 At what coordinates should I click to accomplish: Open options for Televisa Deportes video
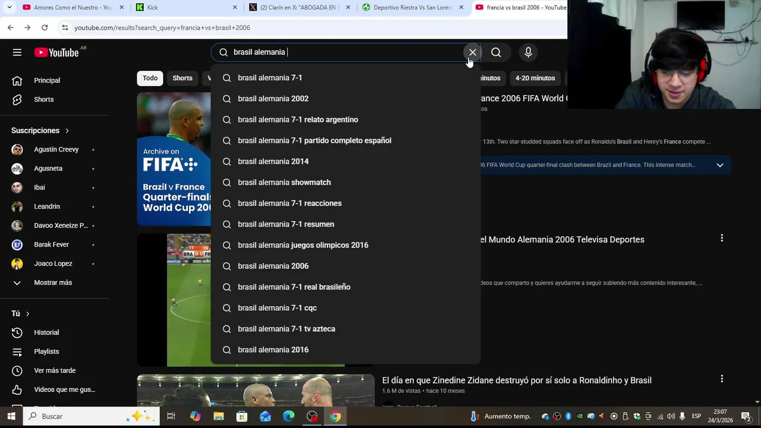[722, 238]
